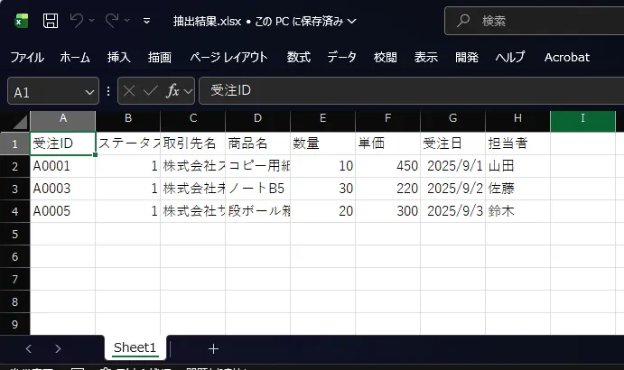Switch to the データ ribbon tab

click(x=341, y=57)
